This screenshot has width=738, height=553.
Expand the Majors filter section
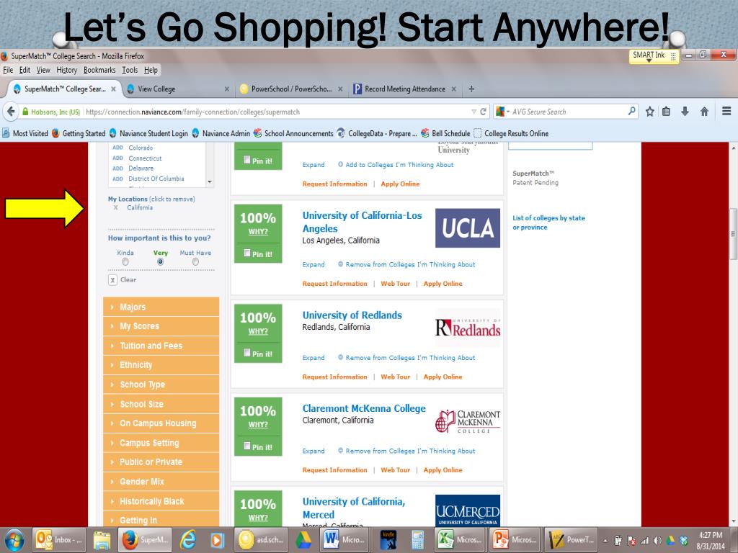pyautogui.click(x=161, y=307)
